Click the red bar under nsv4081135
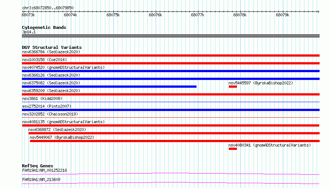 [171, 125]
